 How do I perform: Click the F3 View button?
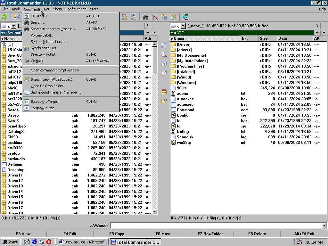pos(23,234)
